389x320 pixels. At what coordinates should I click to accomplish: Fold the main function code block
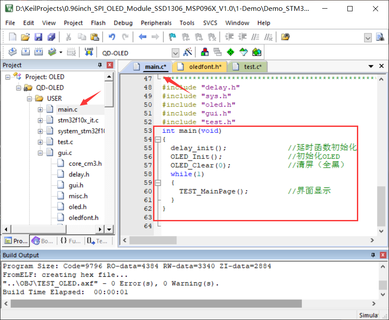(x=158, y=140)
